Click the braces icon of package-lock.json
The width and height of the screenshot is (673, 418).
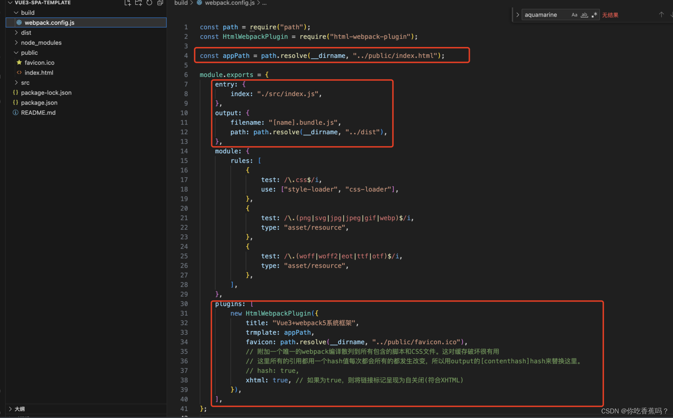click(16, 92)
